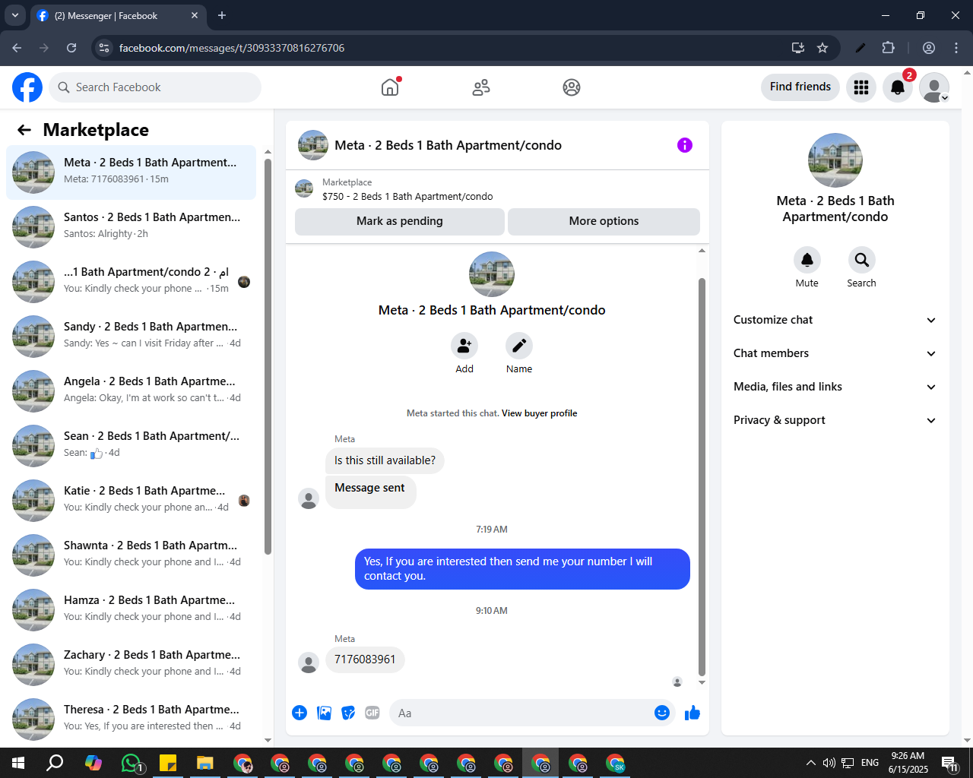The image size is (973, 778).
Task: Edit chat name with the Name pencil icon
Action: (x=519, y=346)
